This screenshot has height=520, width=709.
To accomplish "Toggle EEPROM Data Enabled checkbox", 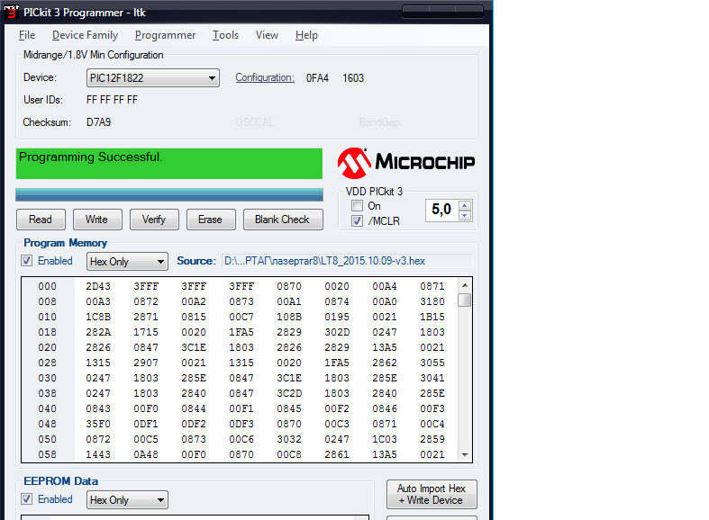I will [27, 498].
